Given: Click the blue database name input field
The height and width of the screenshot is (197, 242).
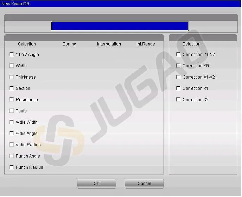Looking at the screenshot, I should click(120, 26).
